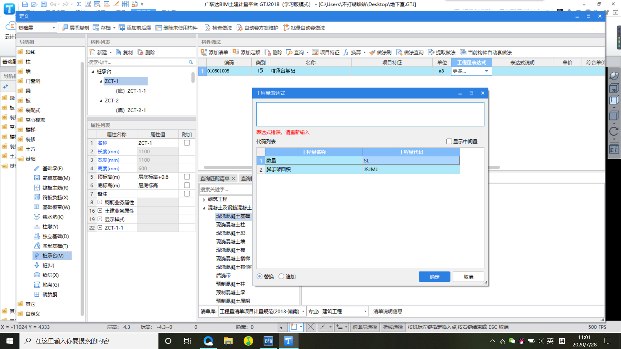The image size is (621, 349).
Task: Select 筏板基础(M) in navigation tree
Action: (52, 178)
